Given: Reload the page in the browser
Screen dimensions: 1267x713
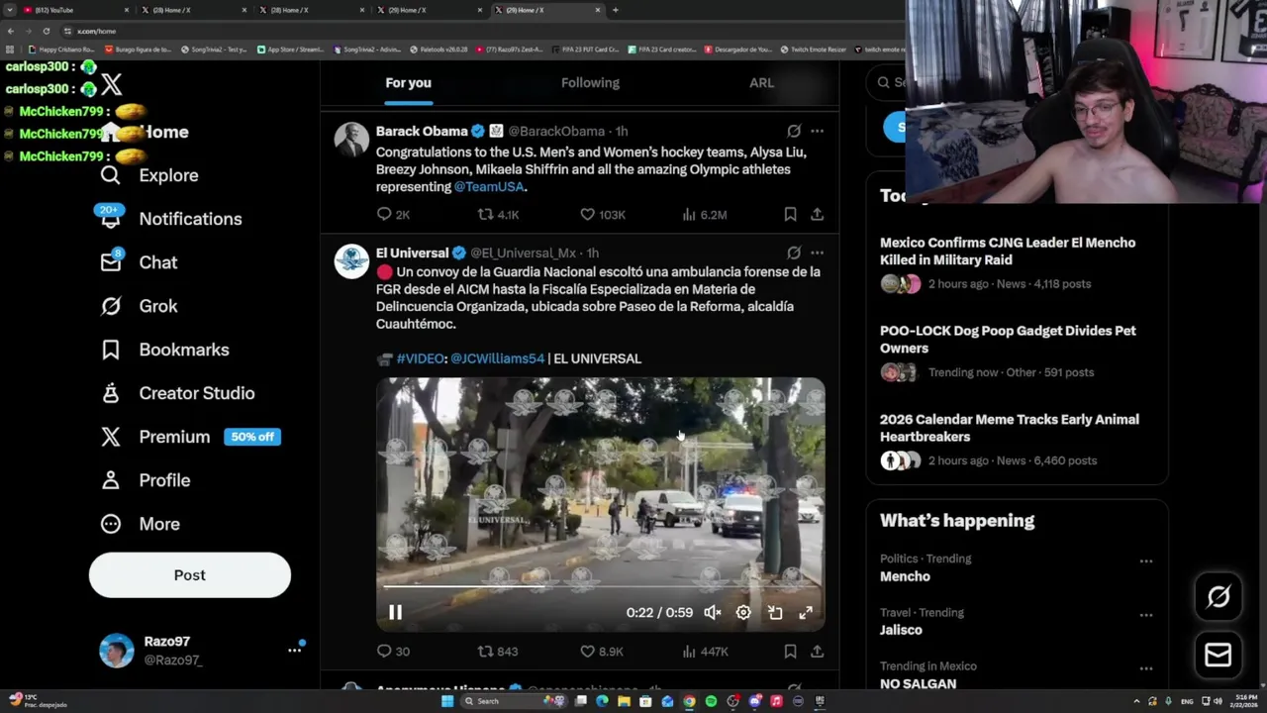Looking at the screenshot, I should [x=46, y=31].
